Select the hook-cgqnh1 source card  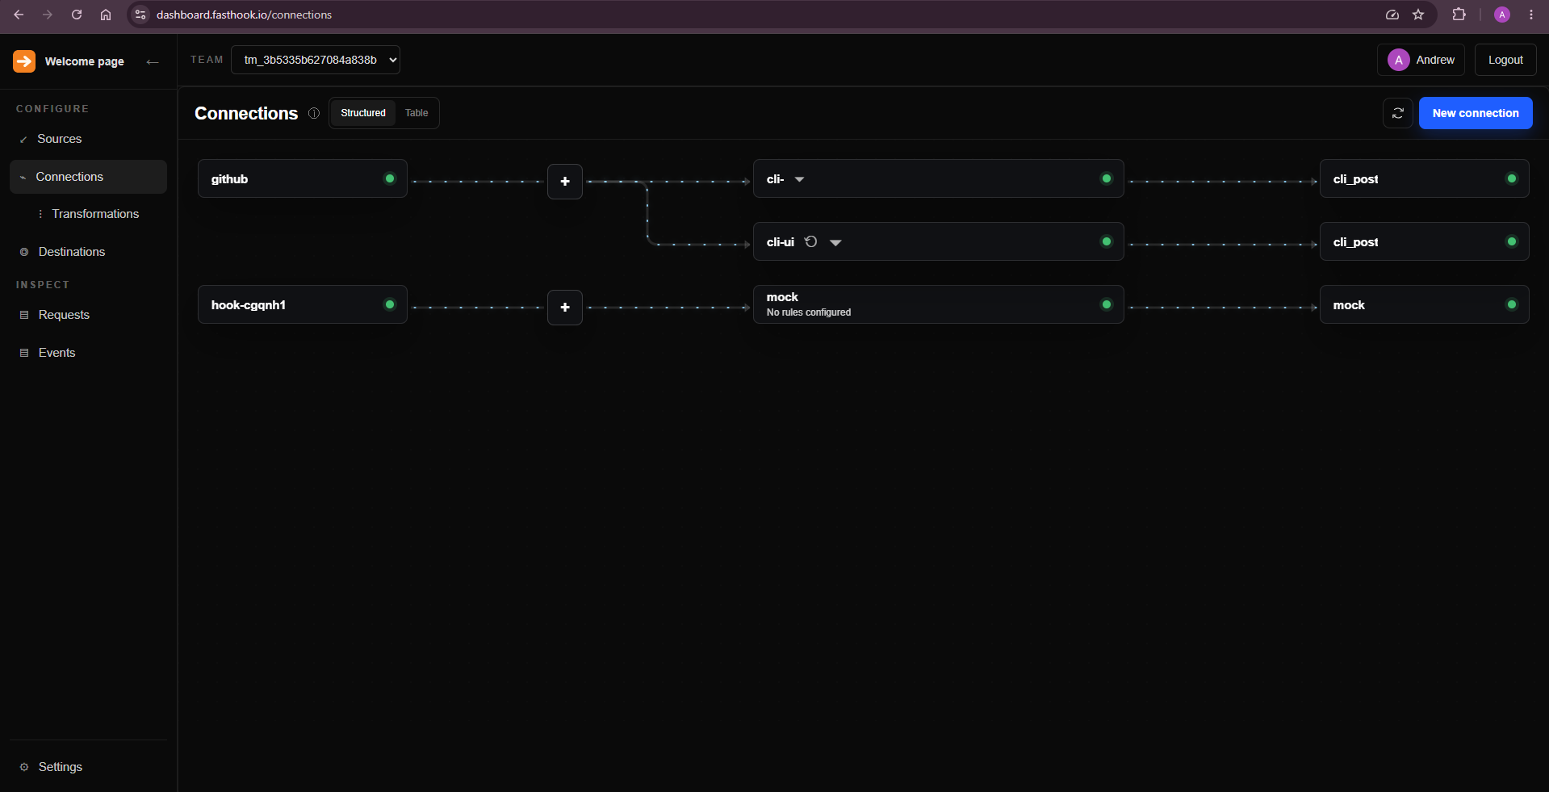(x=303, y=304)
